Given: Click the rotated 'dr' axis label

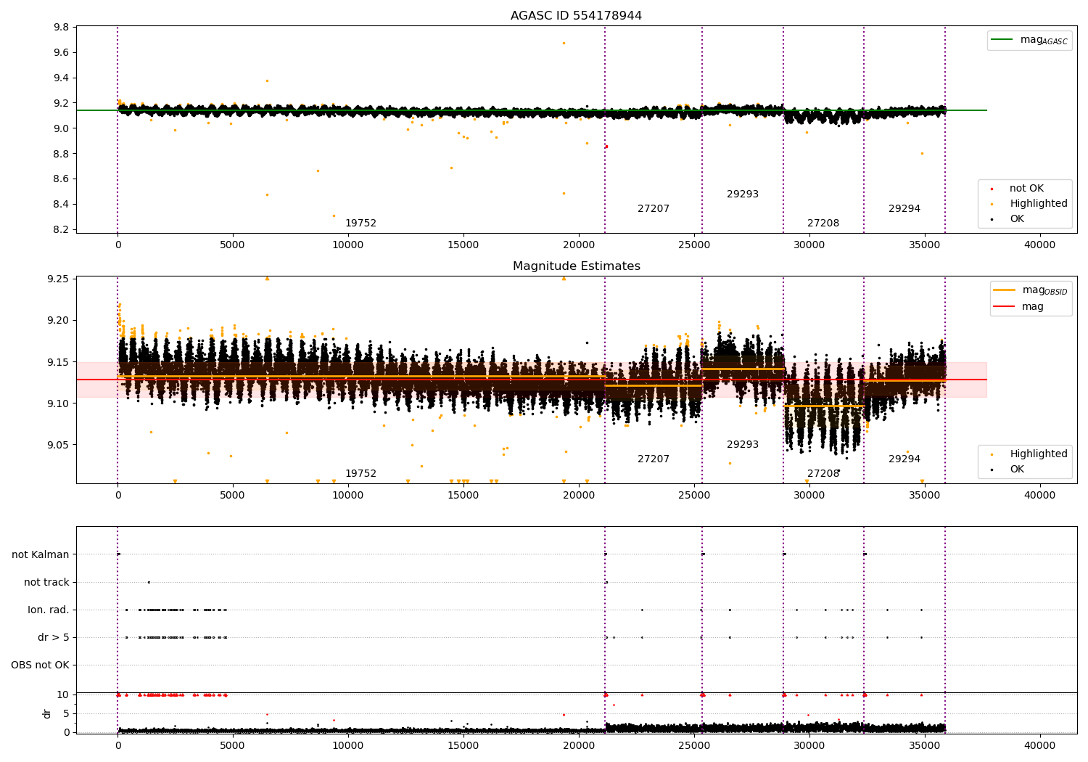Looking at the screenshot, I should pos(47,714).
